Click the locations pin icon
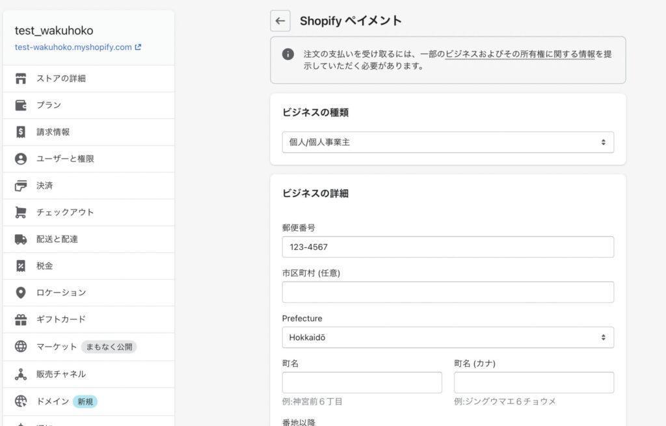 pyautogui.click(x=21, y=293)
